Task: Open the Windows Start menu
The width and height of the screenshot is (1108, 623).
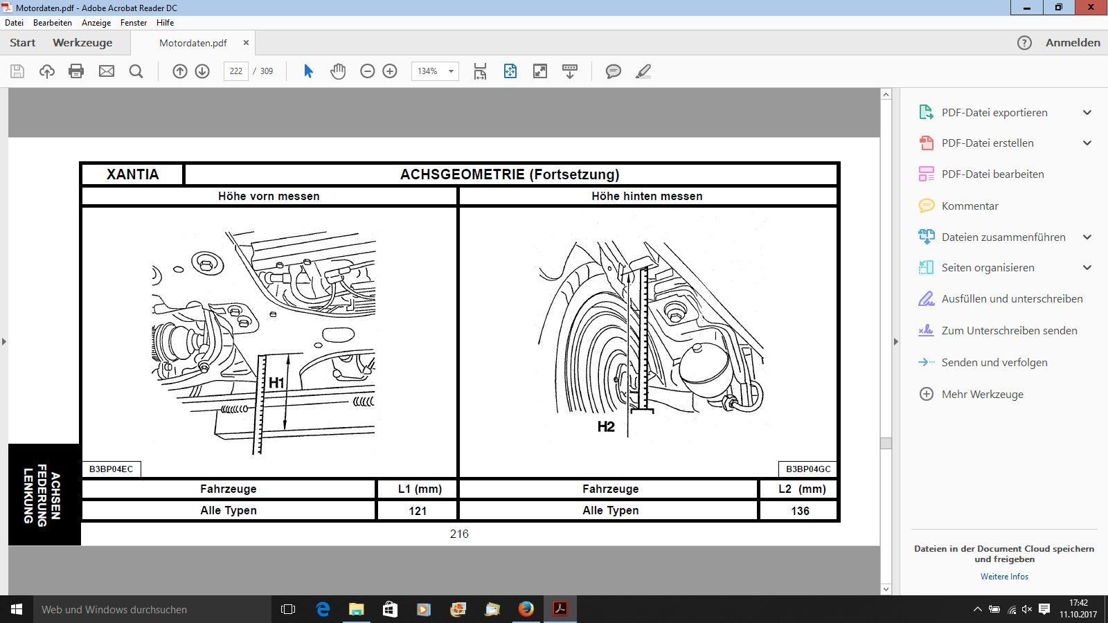Action: 17,609
